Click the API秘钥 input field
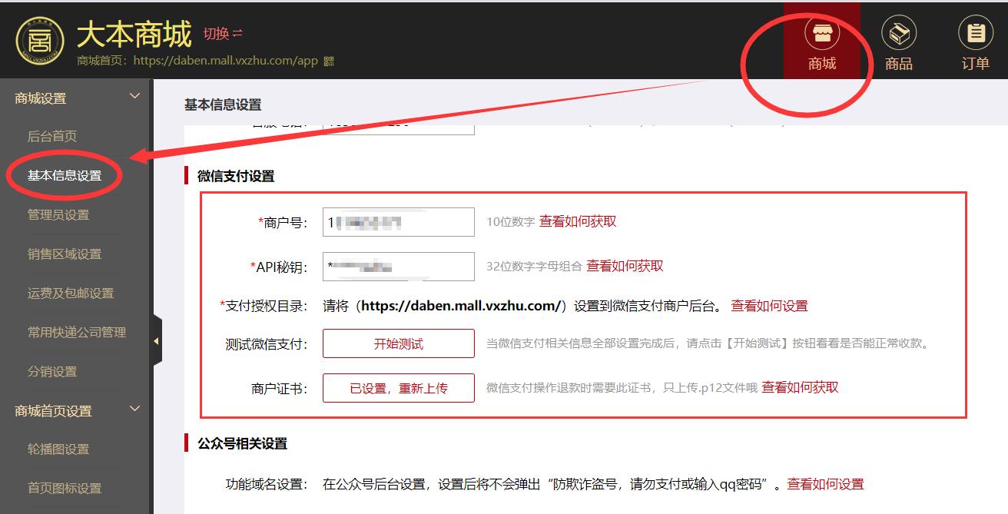 point(398,267)
